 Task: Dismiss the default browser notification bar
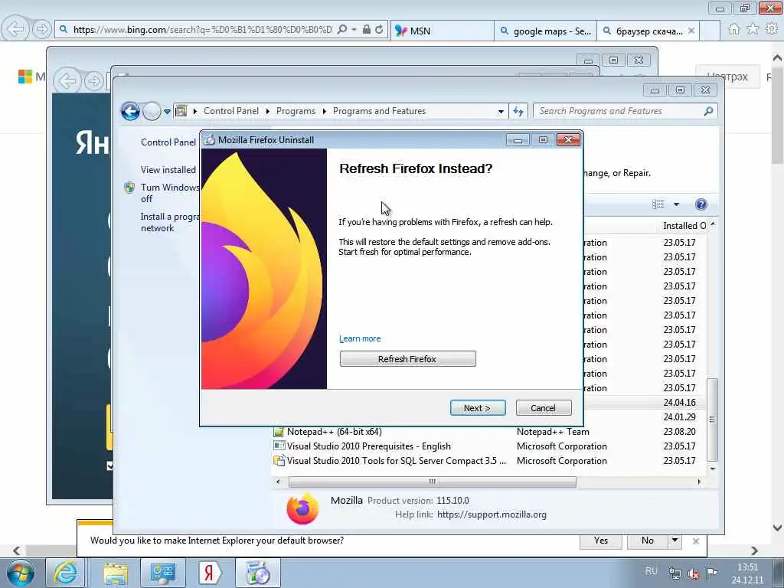(x=695, y=541)
